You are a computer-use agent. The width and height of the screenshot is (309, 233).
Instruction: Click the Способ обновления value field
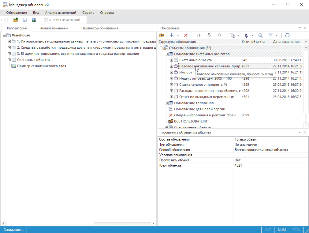tap(271, 150)
